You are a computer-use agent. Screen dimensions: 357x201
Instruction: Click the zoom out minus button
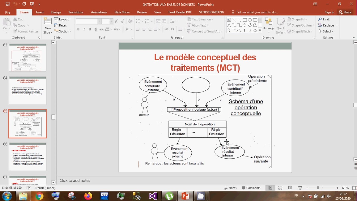point(307,188)
